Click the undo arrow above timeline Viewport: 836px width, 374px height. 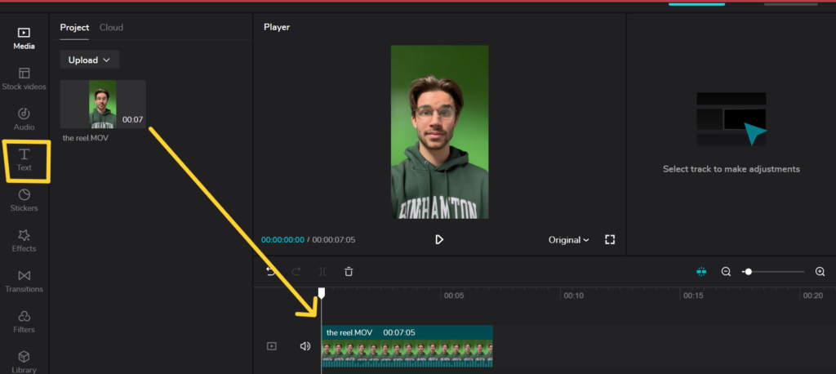[271, 271]
